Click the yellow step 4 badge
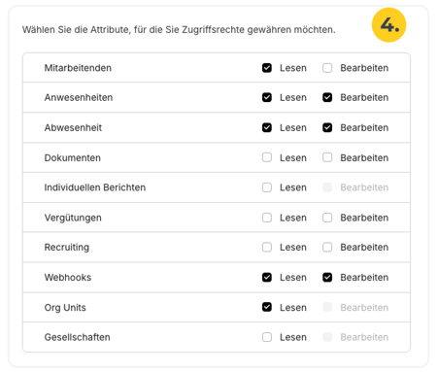 388,25
